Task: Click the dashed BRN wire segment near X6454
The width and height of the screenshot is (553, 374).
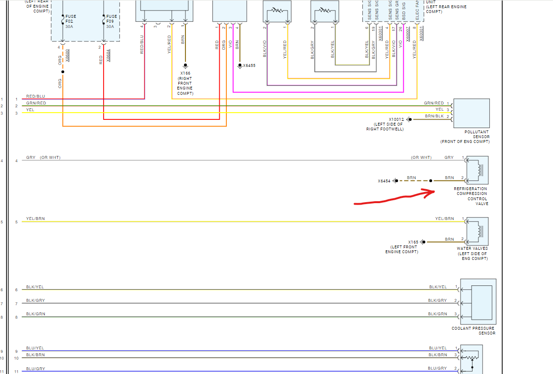Action: (412, 181)
